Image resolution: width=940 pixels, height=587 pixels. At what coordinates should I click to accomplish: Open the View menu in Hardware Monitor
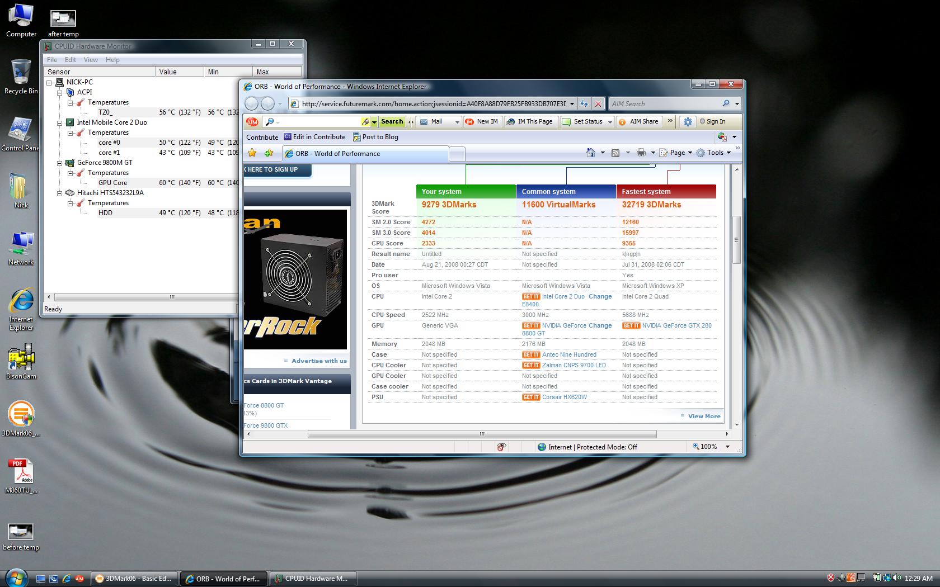[x=91, y=60]
